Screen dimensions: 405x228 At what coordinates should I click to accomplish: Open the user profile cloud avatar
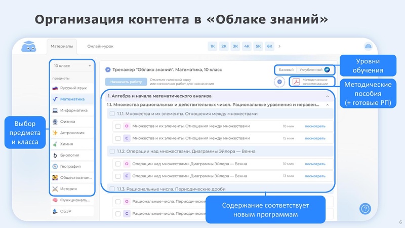click(x=368, y=46)
